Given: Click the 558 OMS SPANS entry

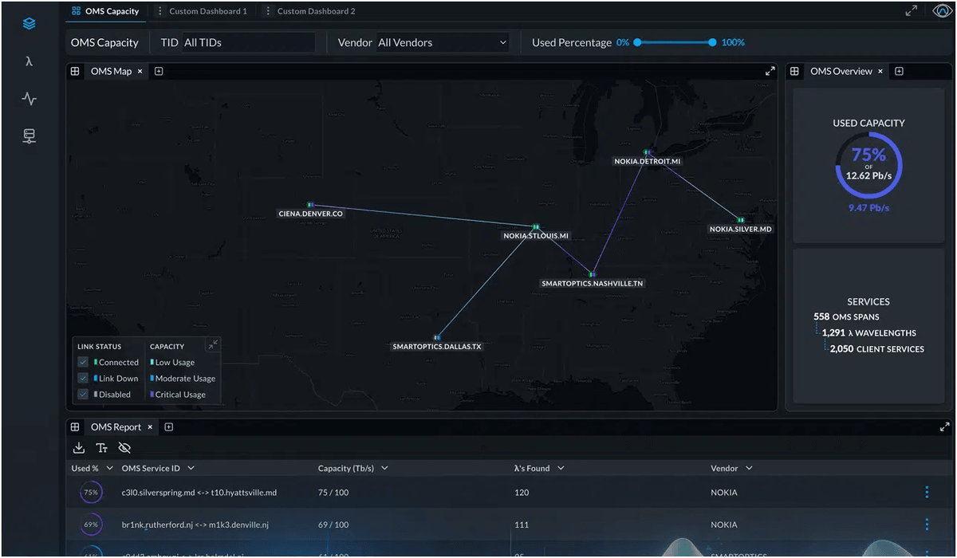Looking at the screenshot, I should (x=846, y=316).
